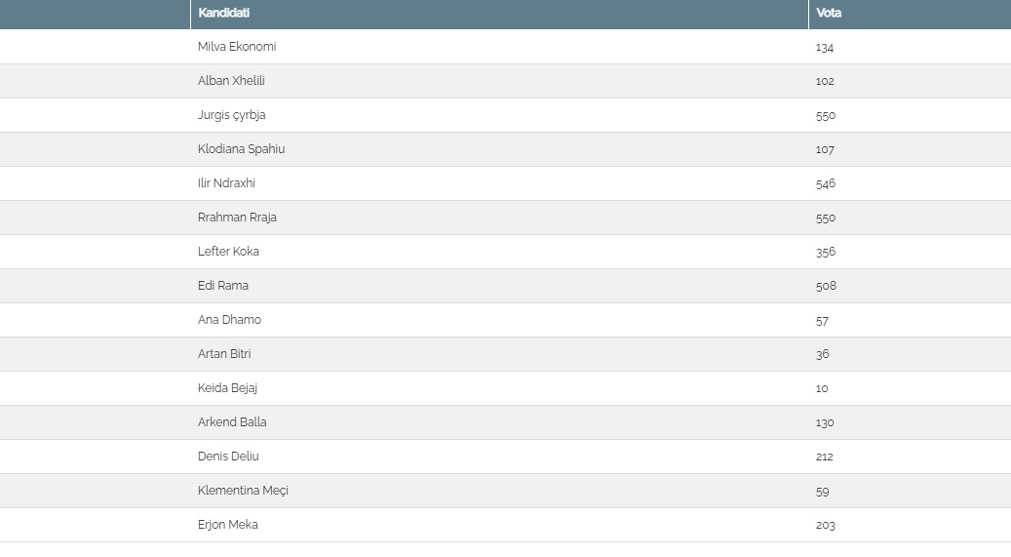The image size is (1011, 557).
Task: Click the vote count 508
Action: (826, 286)
